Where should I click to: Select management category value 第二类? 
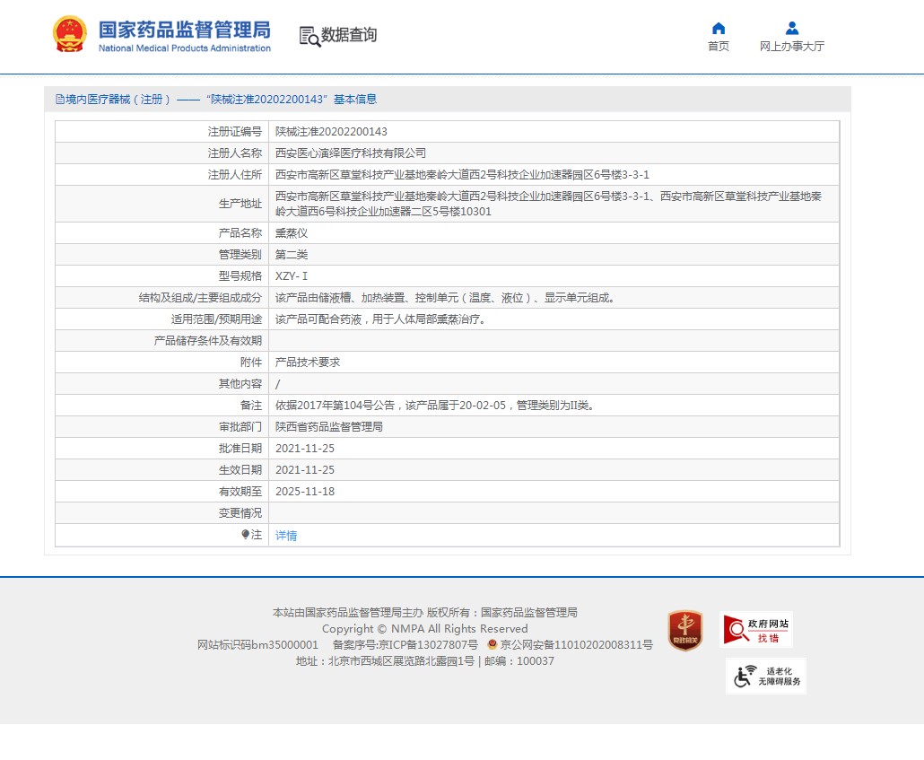click(x=292, y=255)
